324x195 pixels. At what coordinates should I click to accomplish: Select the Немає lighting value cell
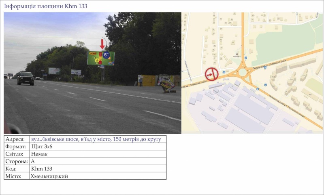(98, 154)
